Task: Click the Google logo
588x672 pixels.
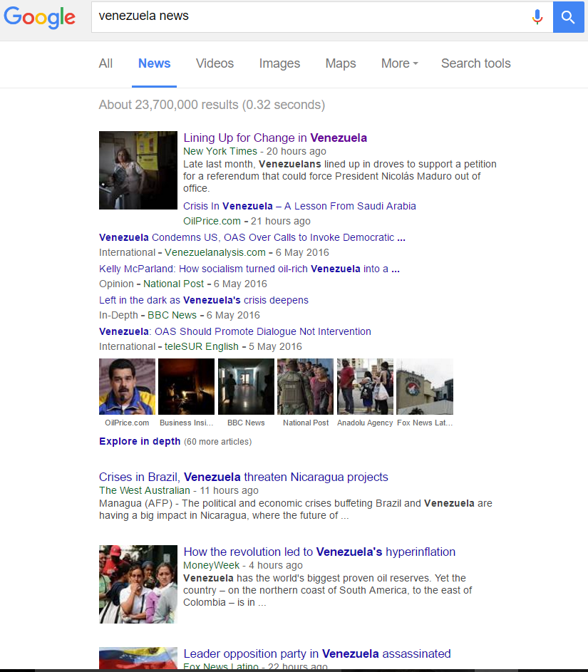Action: [x=39, y=17]
